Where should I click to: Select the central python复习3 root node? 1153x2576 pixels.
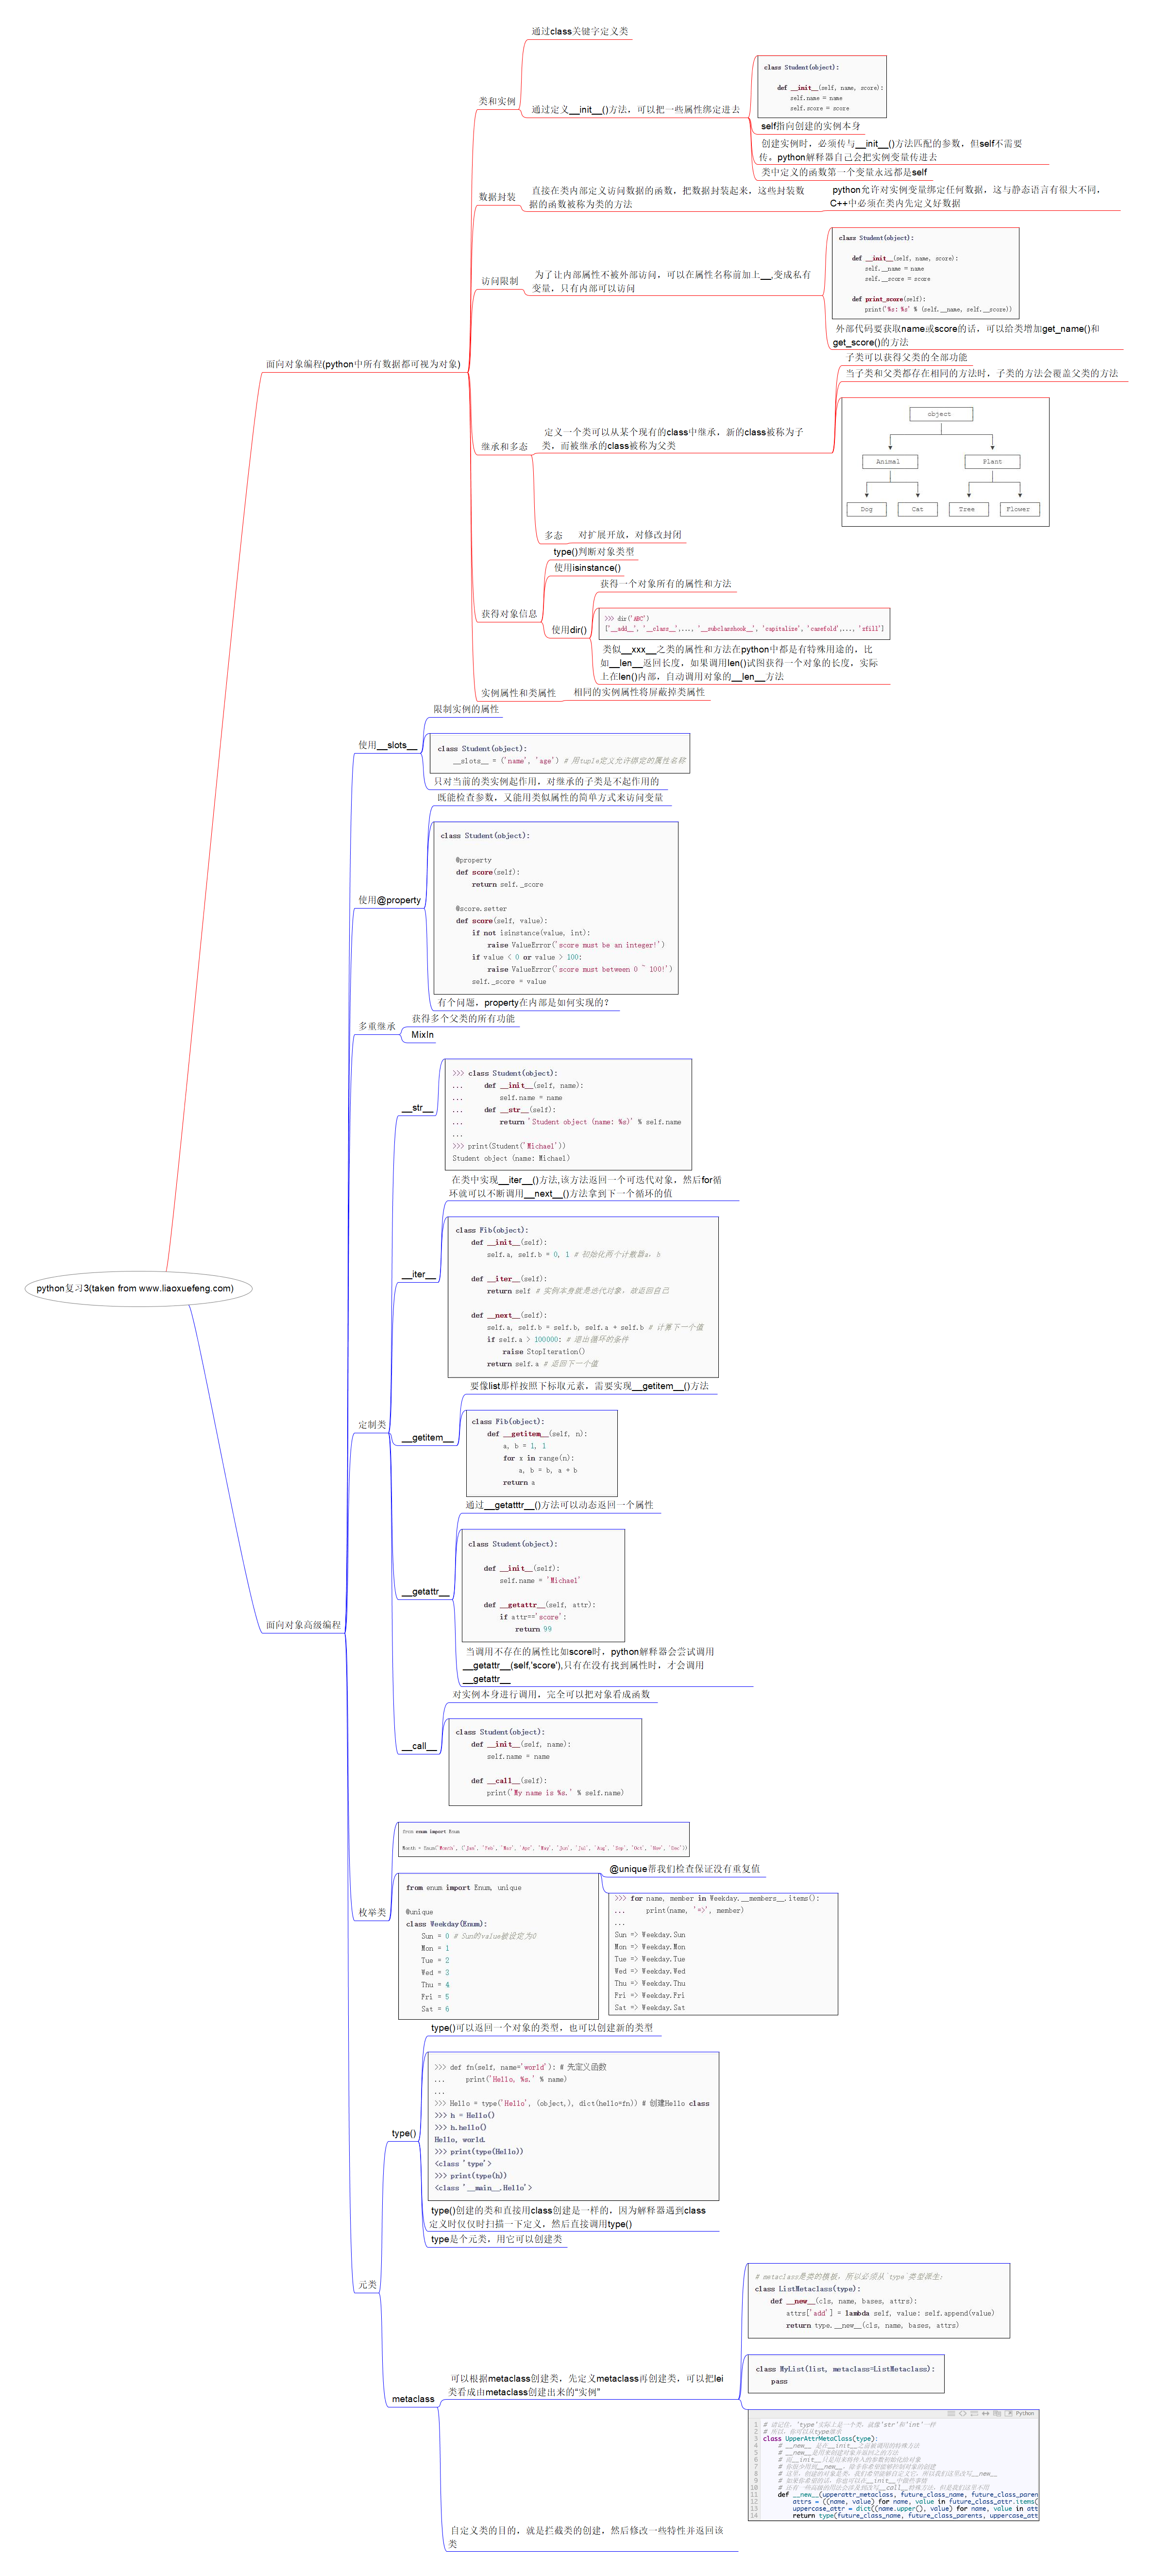click(x=135, y=1288)
